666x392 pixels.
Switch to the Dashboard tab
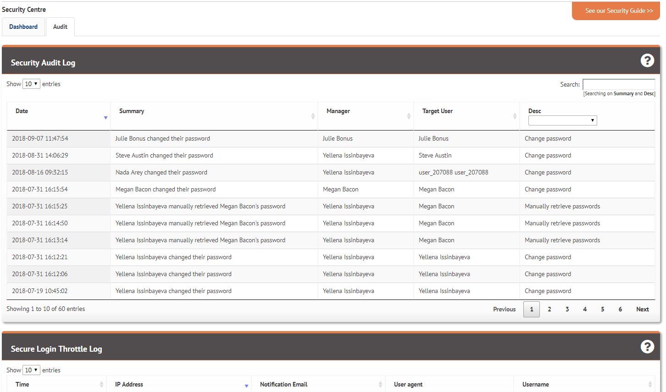(23, 27)
